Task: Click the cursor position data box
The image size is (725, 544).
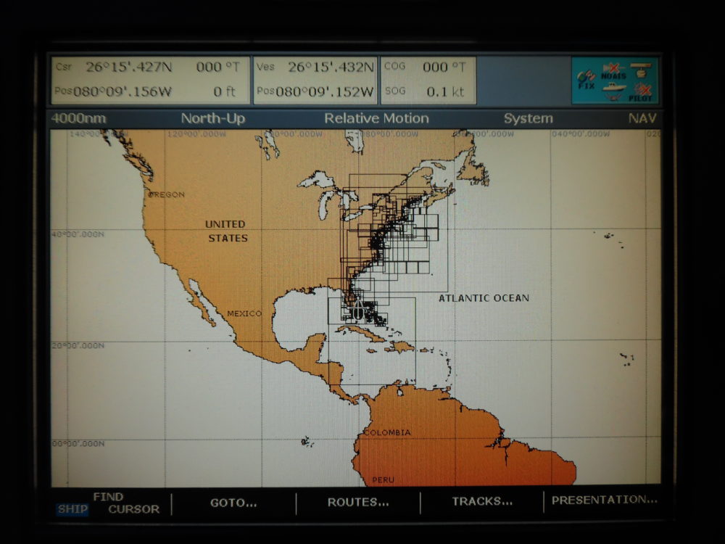Action: point(150,80)
